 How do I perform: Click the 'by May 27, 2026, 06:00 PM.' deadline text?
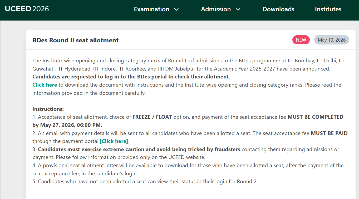coord(67,125)
